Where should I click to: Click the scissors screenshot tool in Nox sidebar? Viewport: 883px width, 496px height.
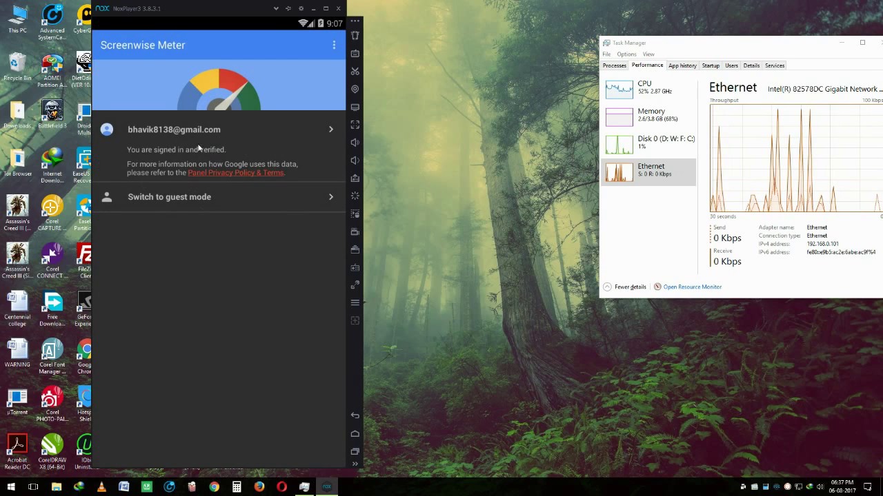[x=355, y=71]
